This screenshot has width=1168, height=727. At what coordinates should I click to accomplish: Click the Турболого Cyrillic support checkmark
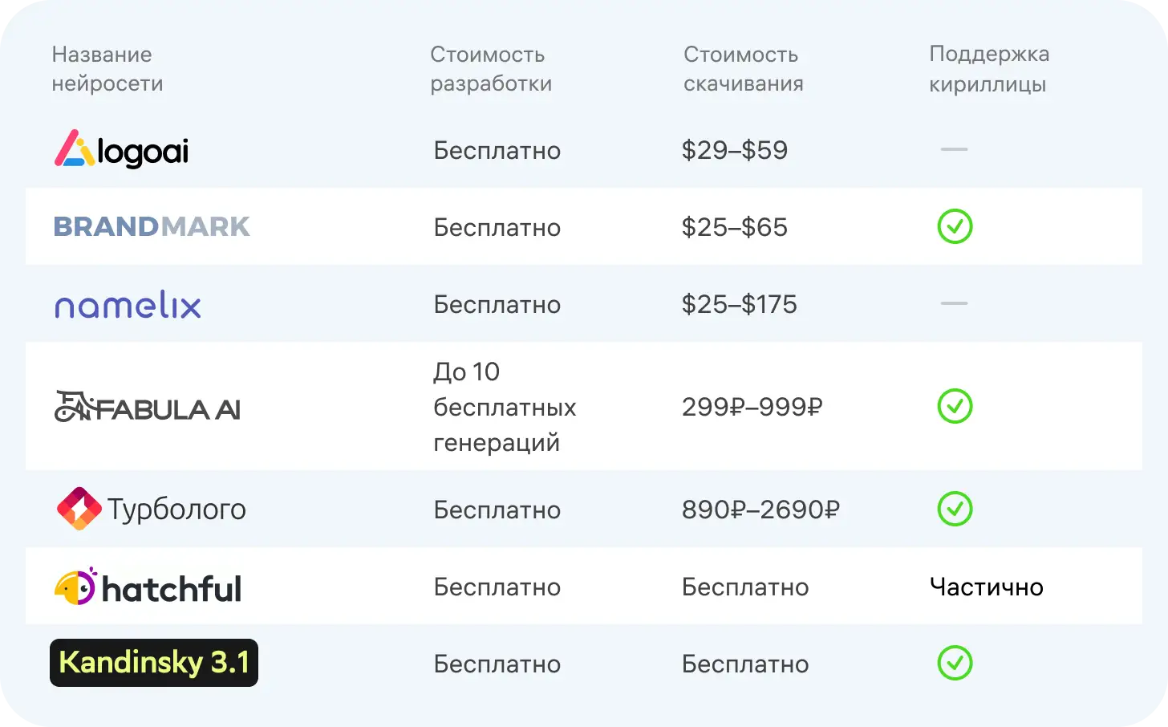coord(955,509)
